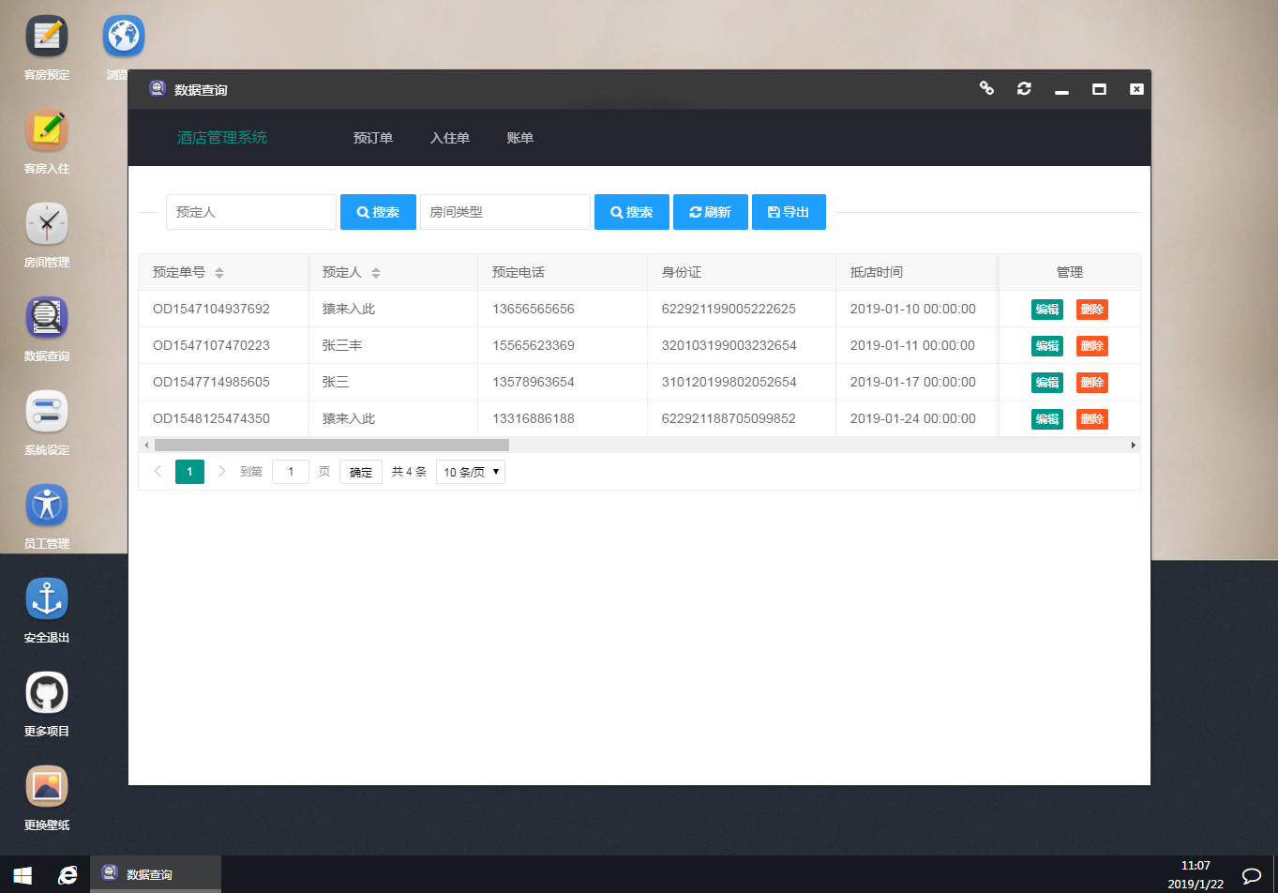Click the reload icon in window title bar
This screenshot has height=893, width=1278.
pyautogui.click(x=1024, y=88)
